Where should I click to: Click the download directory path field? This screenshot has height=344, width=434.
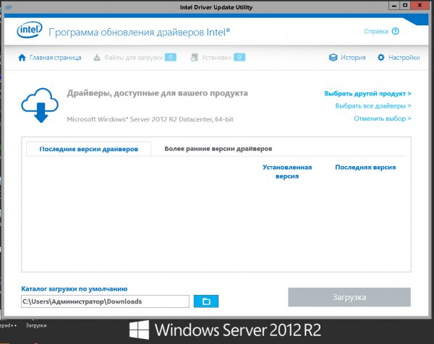(x=105, y=301)
